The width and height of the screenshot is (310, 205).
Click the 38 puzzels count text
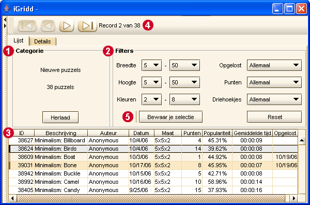click(60, 87)
